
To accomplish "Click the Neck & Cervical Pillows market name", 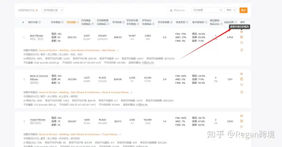I will point(39,77).
